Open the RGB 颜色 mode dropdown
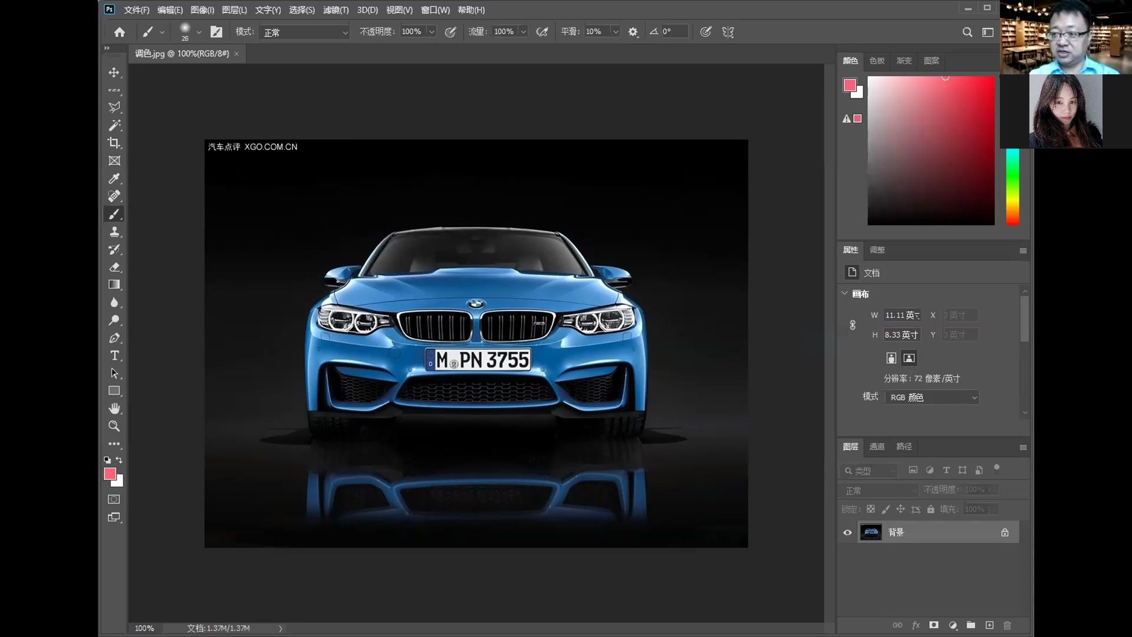 (932, 398)
